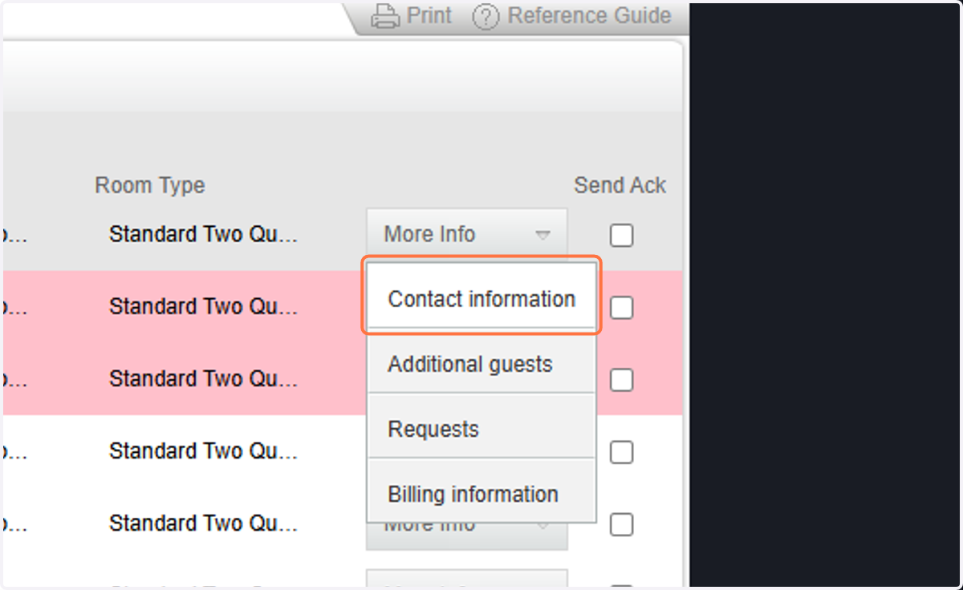Select checkbox next to Billing information item
Viewport: 963px width, 590px height.
621,524
